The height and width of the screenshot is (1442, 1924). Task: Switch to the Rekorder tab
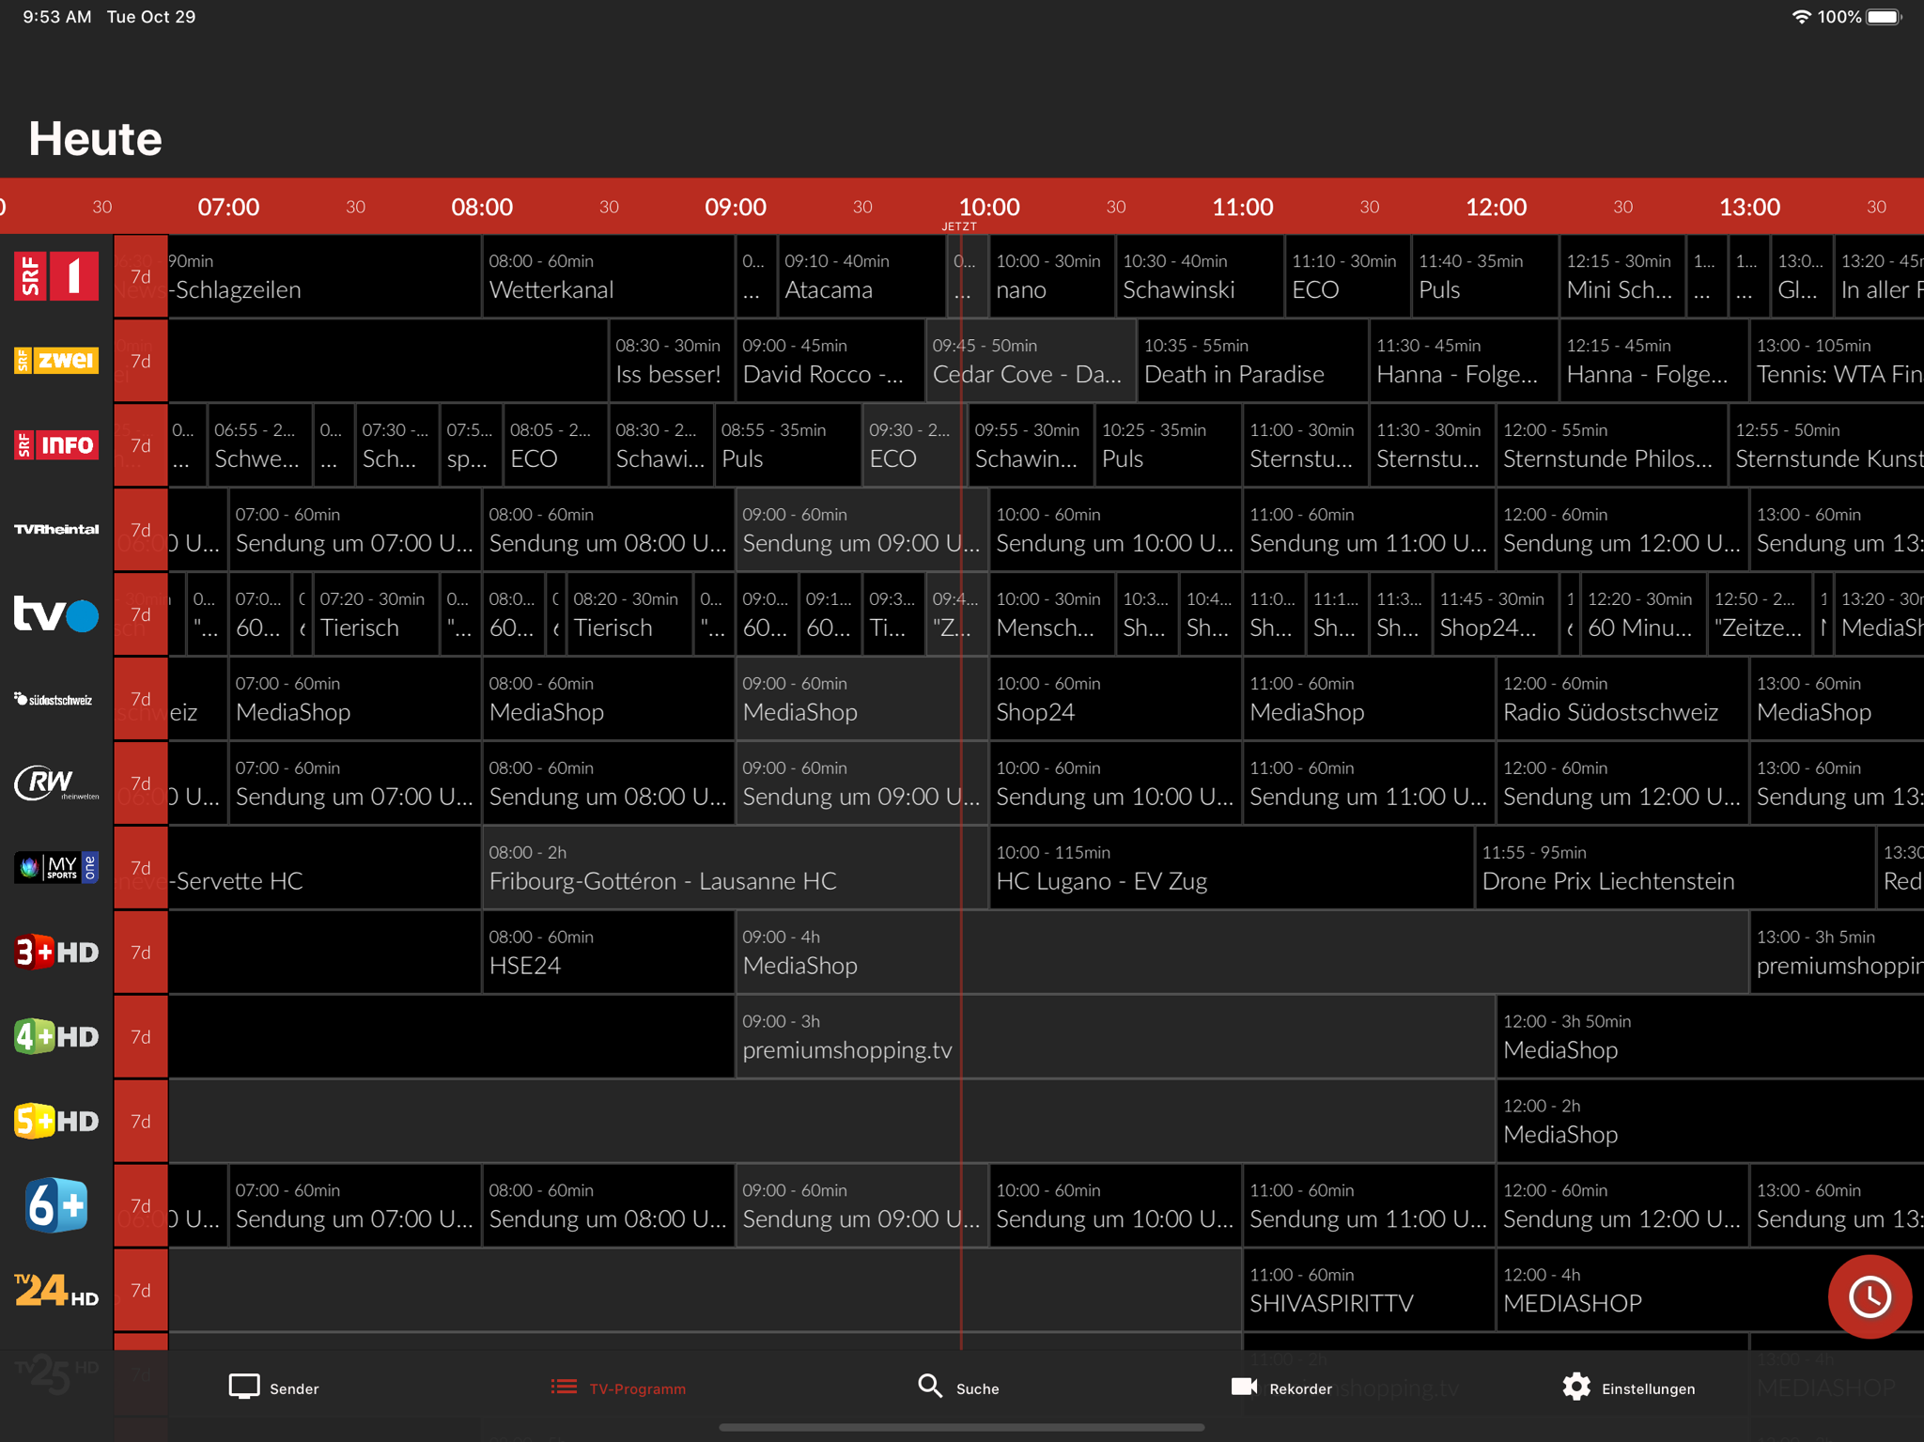point(1281,1388)
